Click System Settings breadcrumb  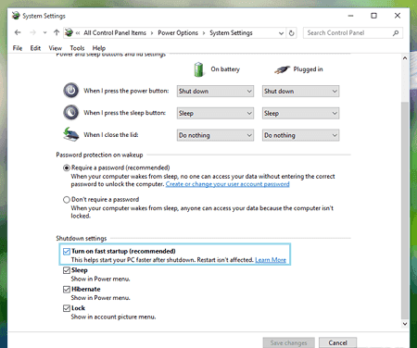click(x=231, y=32)
